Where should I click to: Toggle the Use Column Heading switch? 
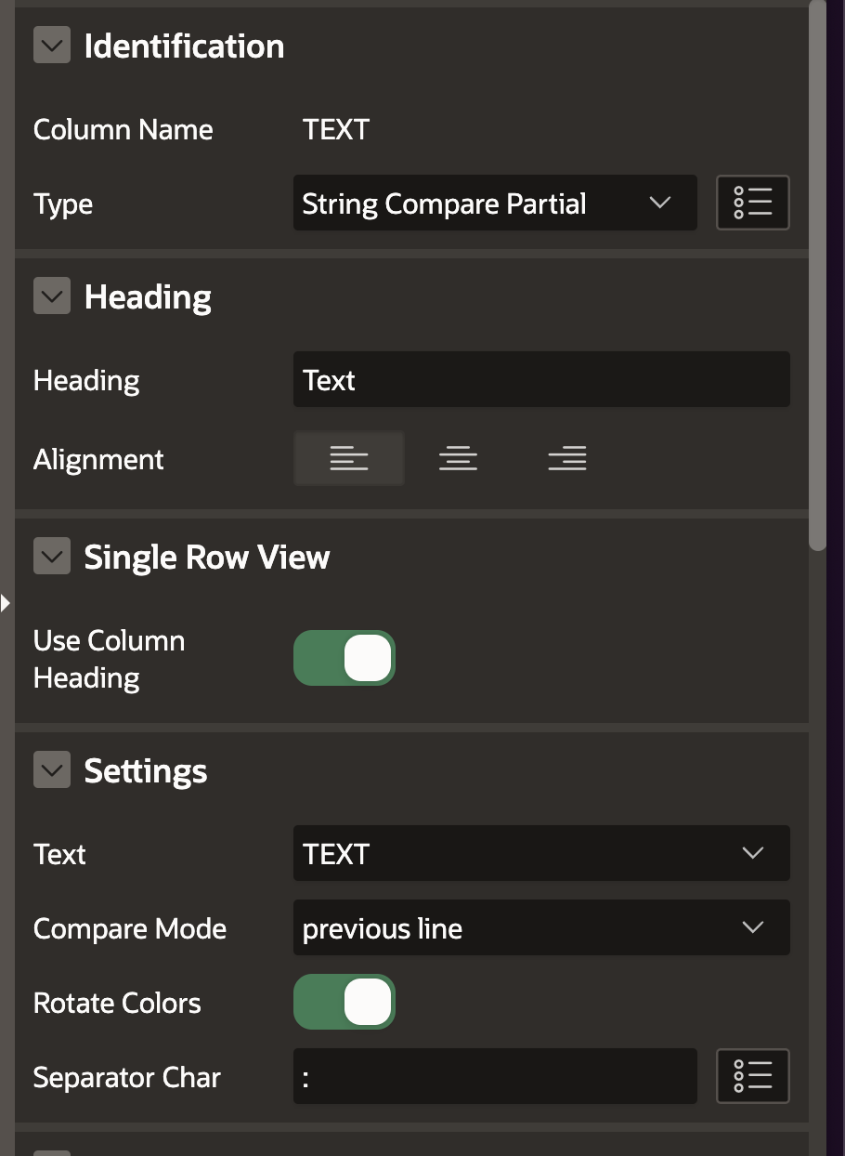tap(344, 658)
